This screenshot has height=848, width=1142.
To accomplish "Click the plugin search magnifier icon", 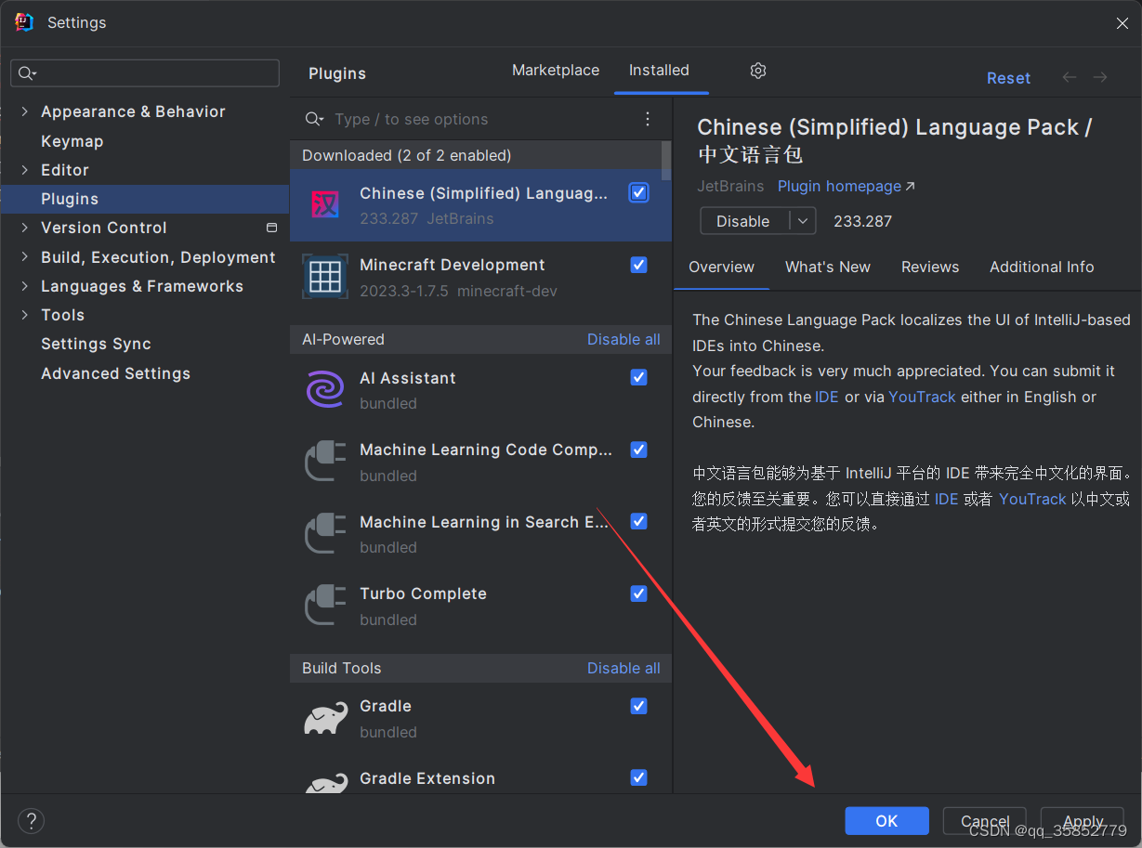I will click(315, 119).
